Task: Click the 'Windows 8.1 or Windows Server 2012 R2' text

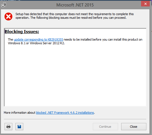Action: 36,43
